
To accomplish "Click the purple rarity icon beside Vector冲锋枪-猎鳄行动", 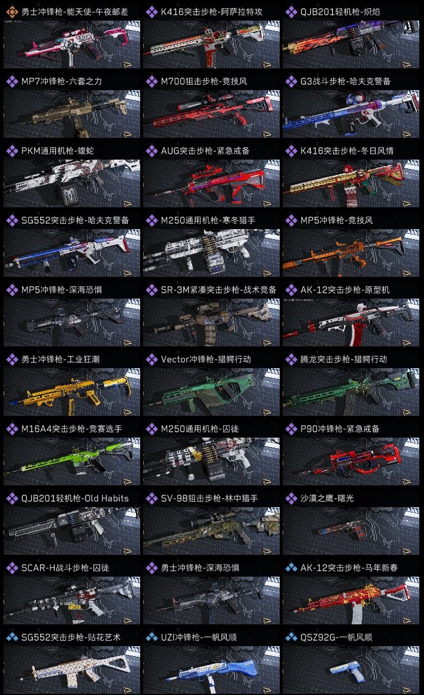I will pyautogui.click(x=151, y=359).
